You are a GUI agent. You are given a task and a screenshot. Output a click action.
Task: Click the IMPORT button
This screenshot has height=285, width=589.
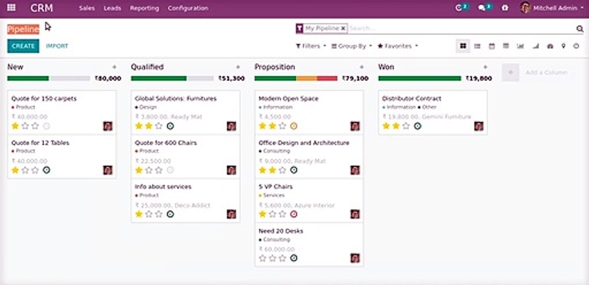57,46
